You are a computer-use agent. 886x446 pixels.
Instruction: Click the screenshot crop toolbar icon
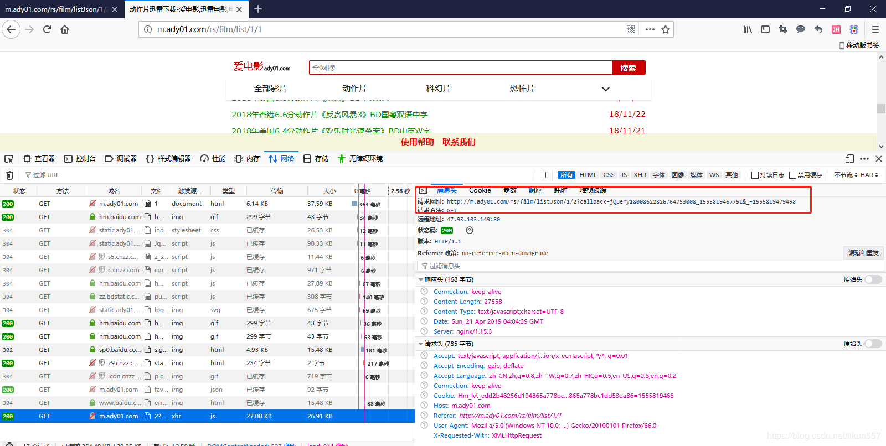point(783,29)
